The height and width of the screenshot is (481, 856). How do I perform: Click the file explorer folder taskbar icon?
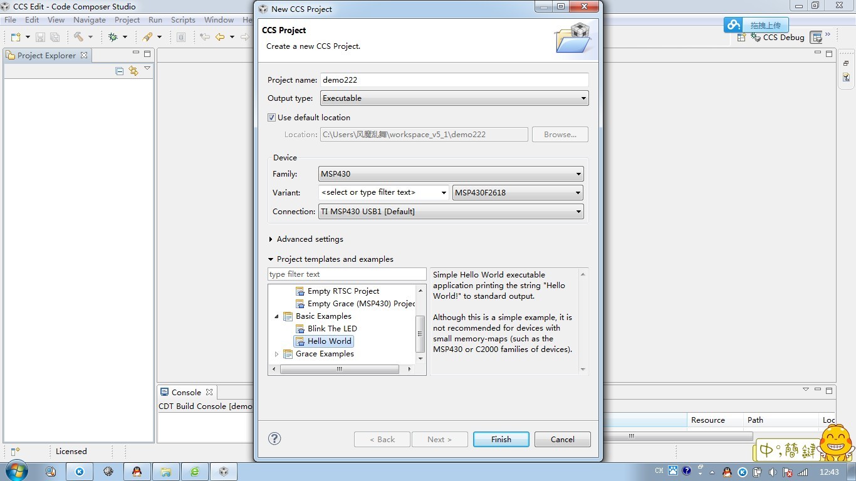coord(166,472)
